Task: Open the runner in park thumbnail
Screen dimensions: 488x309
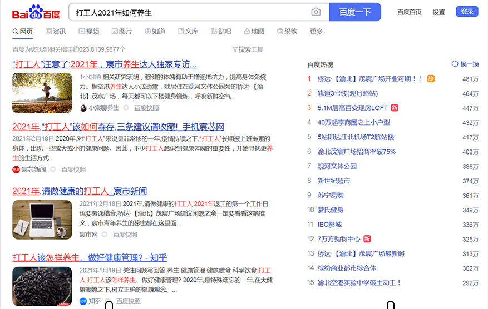Action: point(42,93)
